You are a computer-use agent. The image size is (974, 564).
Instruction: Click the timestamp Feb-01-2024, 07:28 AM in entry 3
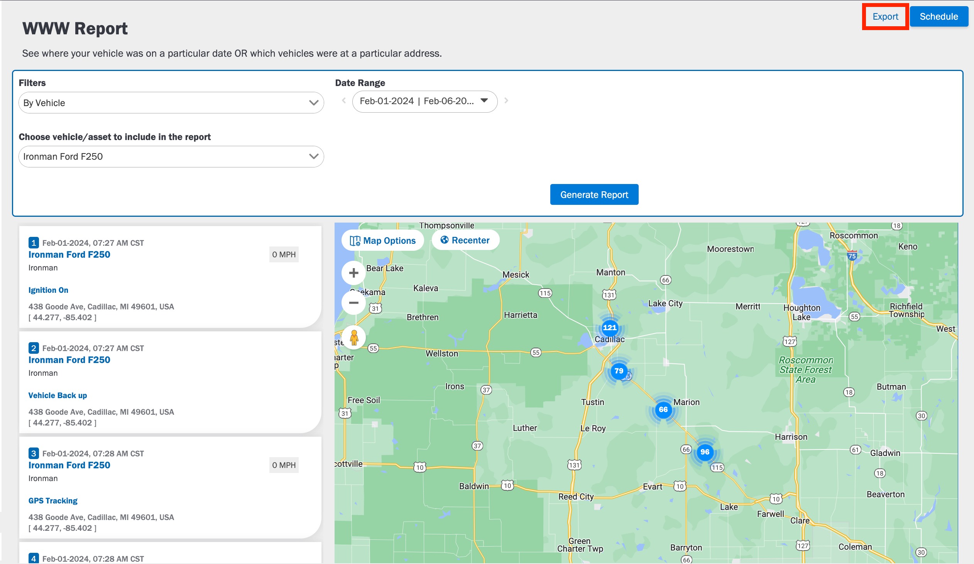pos(93,454)
